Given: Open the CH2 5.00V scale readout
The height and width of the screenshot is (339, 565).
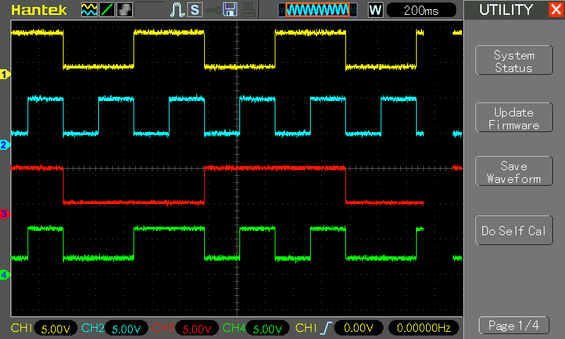Looking at the screenshot, I should [127, 328].
